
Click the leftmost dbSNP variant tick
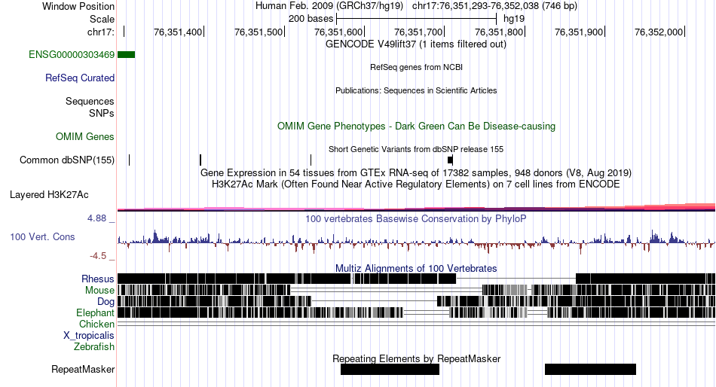tap(129, 160)
